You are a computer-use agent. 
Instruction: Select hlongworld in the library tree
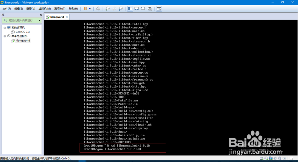tap(23, 40)
